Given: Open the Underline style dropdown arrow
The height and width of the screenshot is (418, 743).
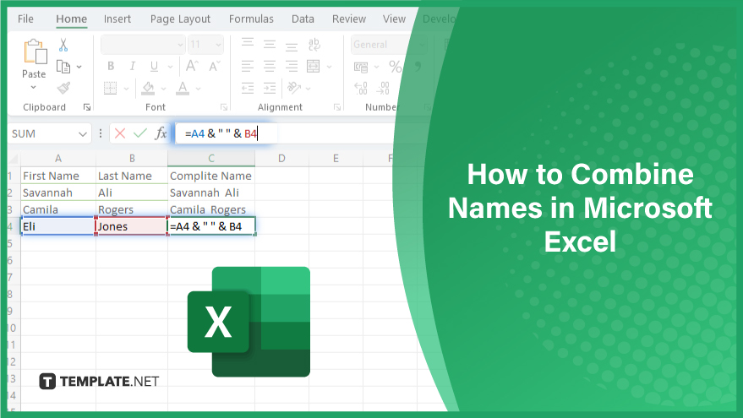Looking at the screenshot, I should click(170, 67).
